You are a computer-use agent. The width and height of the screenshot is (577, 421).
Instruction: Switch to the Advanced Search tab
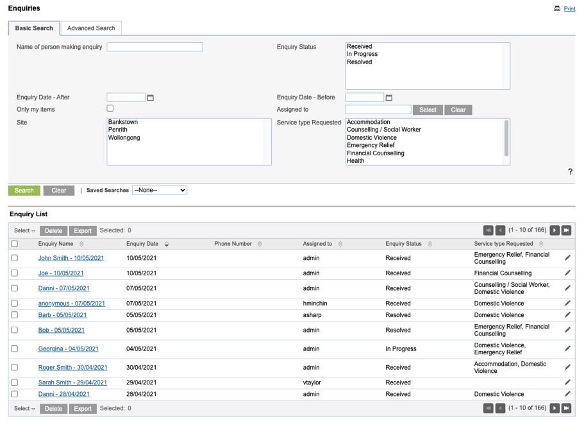tap(91, 28)
